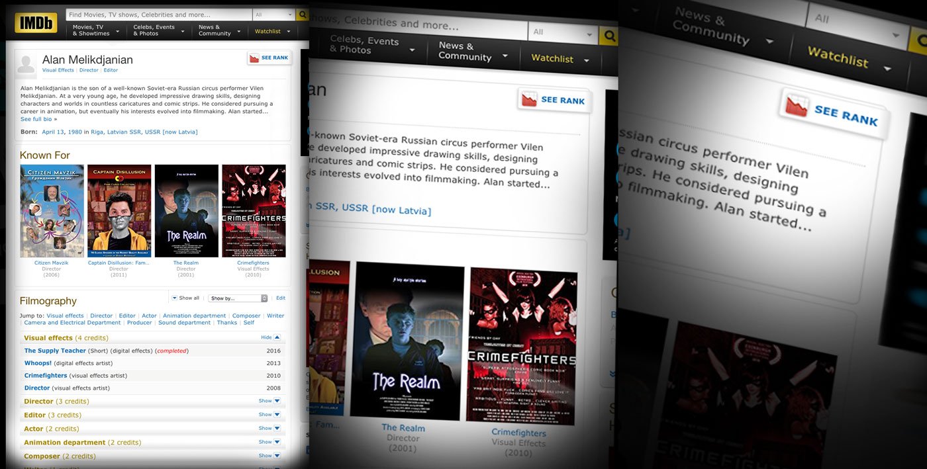
Task: Open the Director (visual effects artist) 2008 credit
Action: pyautogui.click(x=37, y=388)
